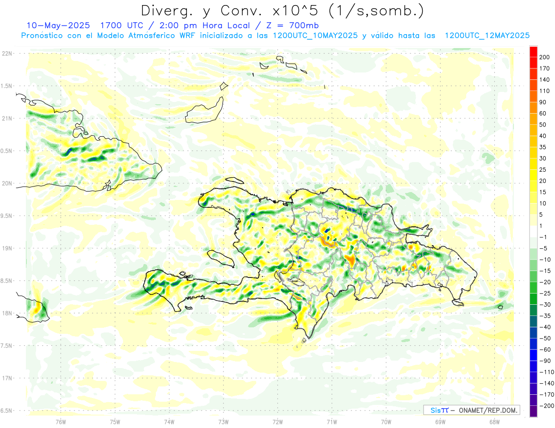Click the longitude label "74W"
Viewport: 555px width, 428px height.
pos(169,422)
